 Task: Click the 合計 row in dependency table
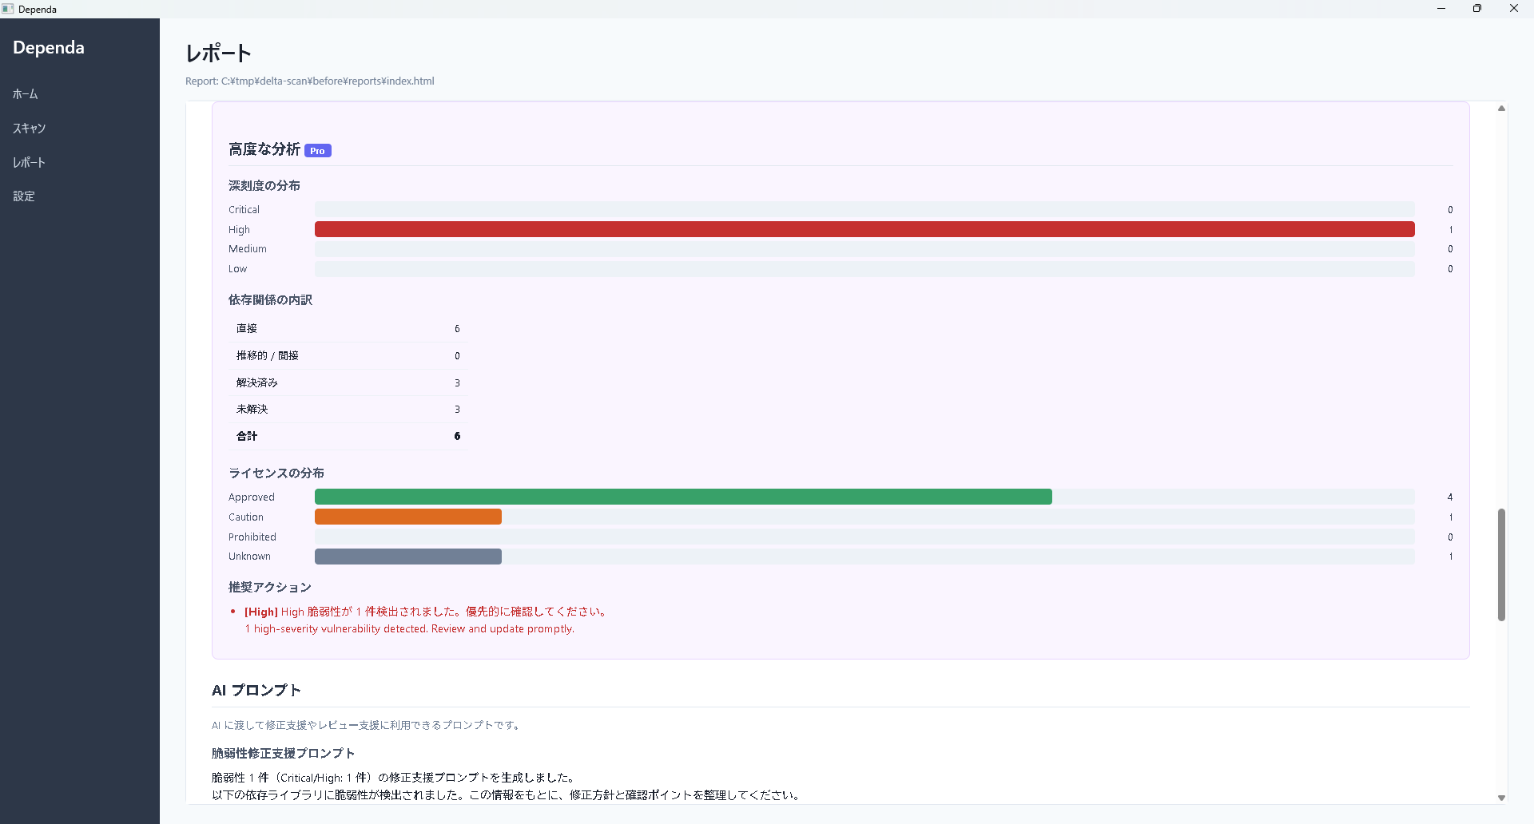tap(348, 436)
